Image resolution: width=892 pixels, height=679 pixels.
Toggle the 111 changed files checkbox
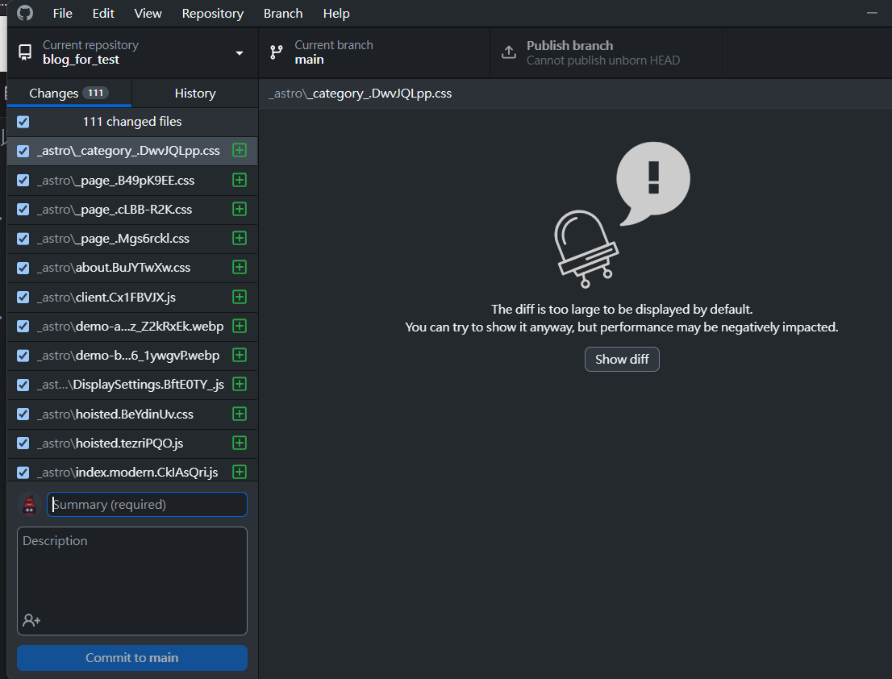(23, 122)
